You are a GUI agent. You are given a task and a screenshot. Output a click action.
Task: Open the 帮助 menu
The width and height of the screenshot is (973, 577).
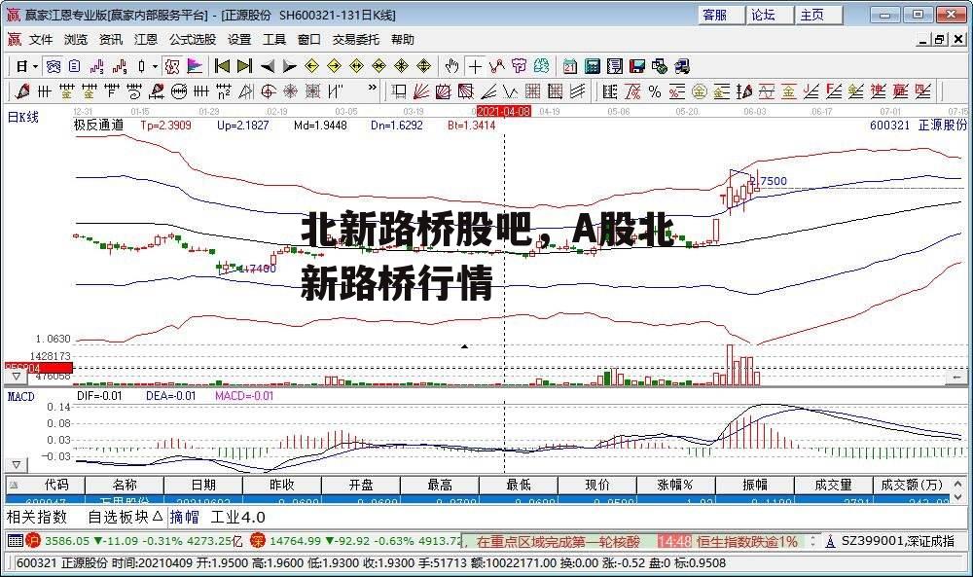point(402,40)
